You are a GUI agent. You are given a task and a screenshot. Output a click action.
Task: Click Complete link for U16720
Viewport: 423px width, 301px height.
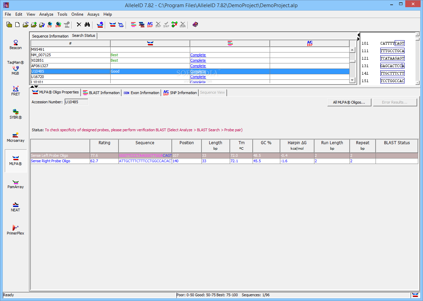tap(198, 77)
